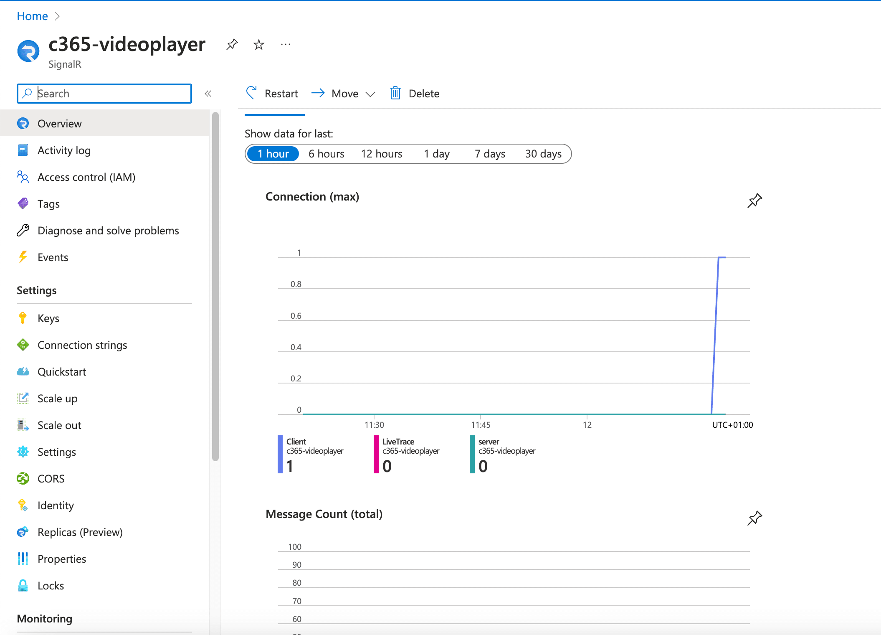Open the Keys settings
Viewport: 881px width, 635px height.
48,318
